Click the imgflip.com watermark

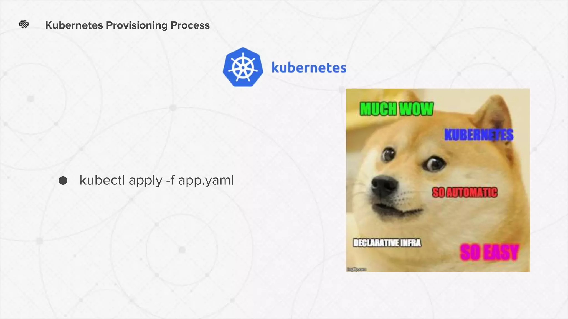(357, 269)
